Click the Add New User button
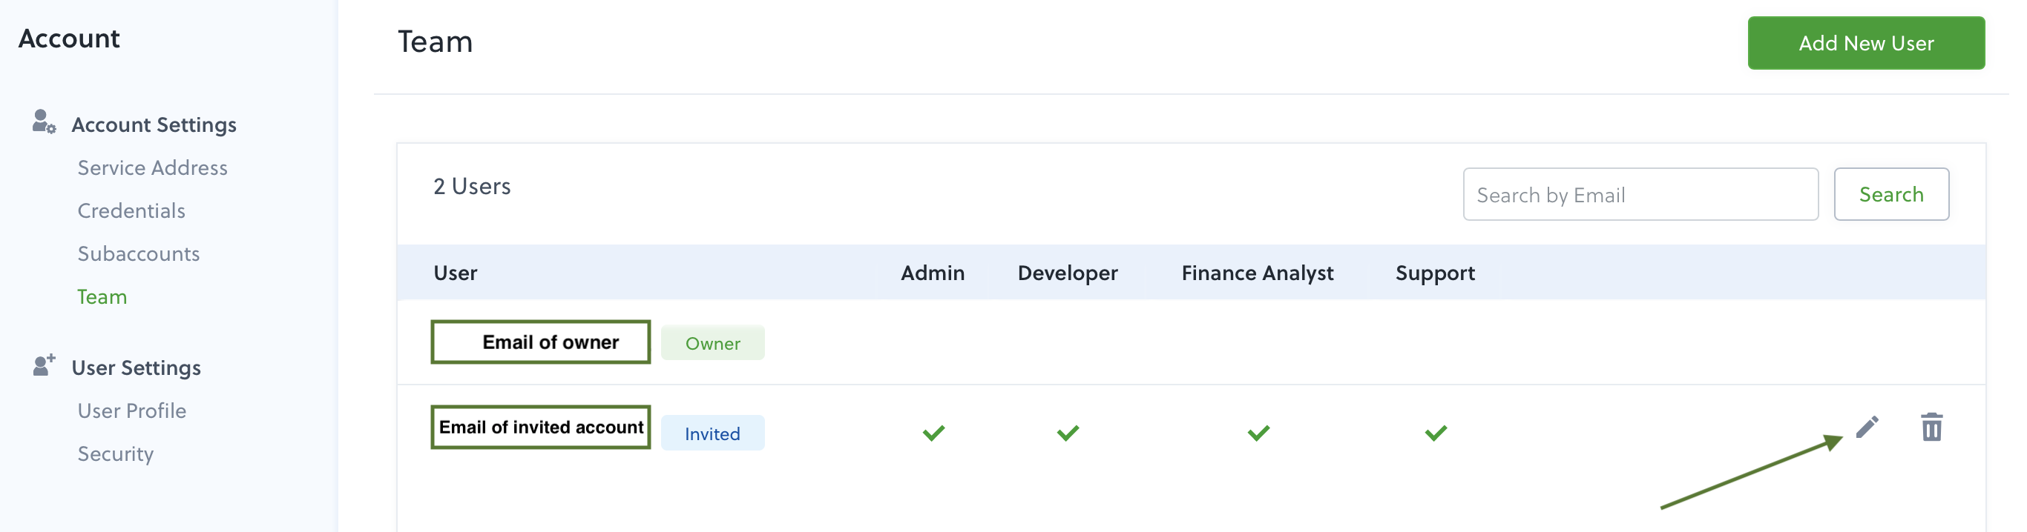Image resolution: width=2027 pixels, height=532 pixels. (x=1866, y=43)
